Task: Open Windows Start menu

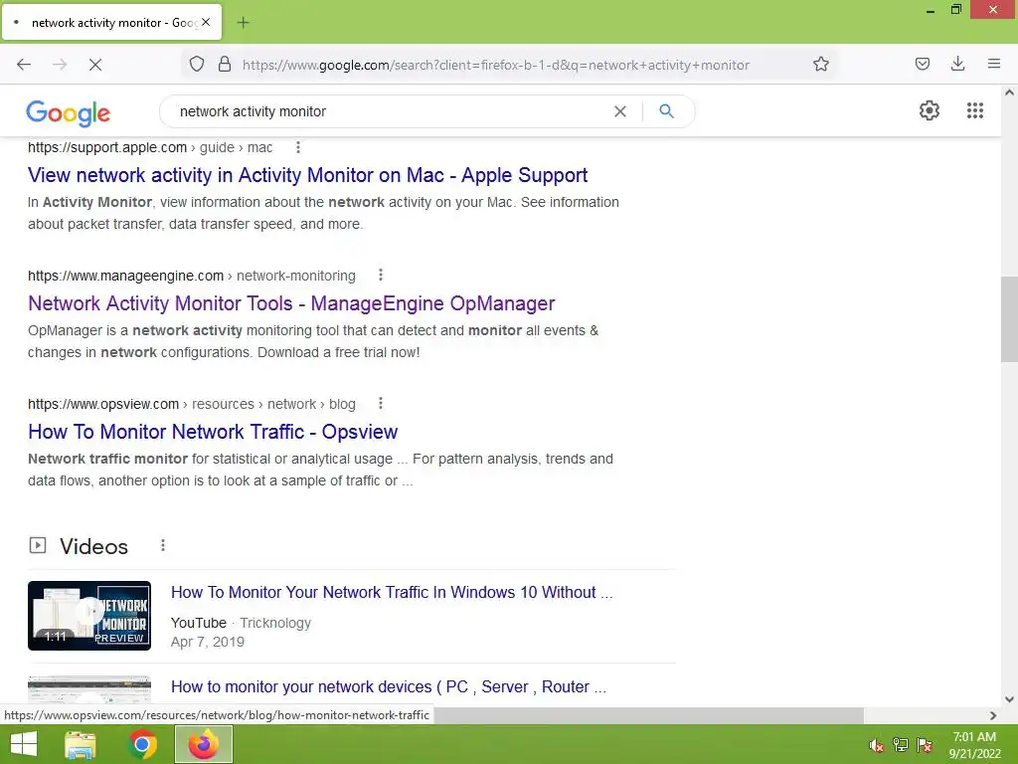Action: coord(24,744)
